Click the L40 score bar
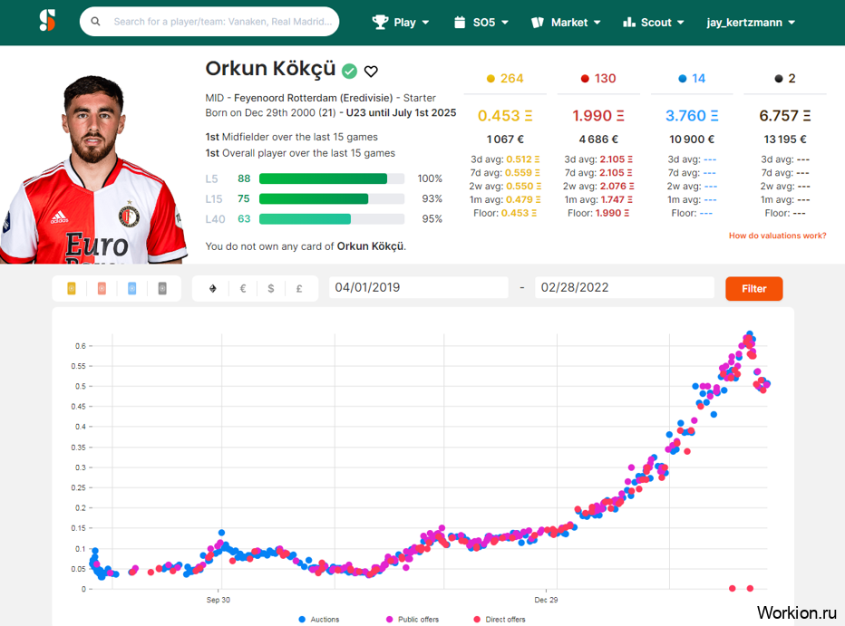 point(332,219)
